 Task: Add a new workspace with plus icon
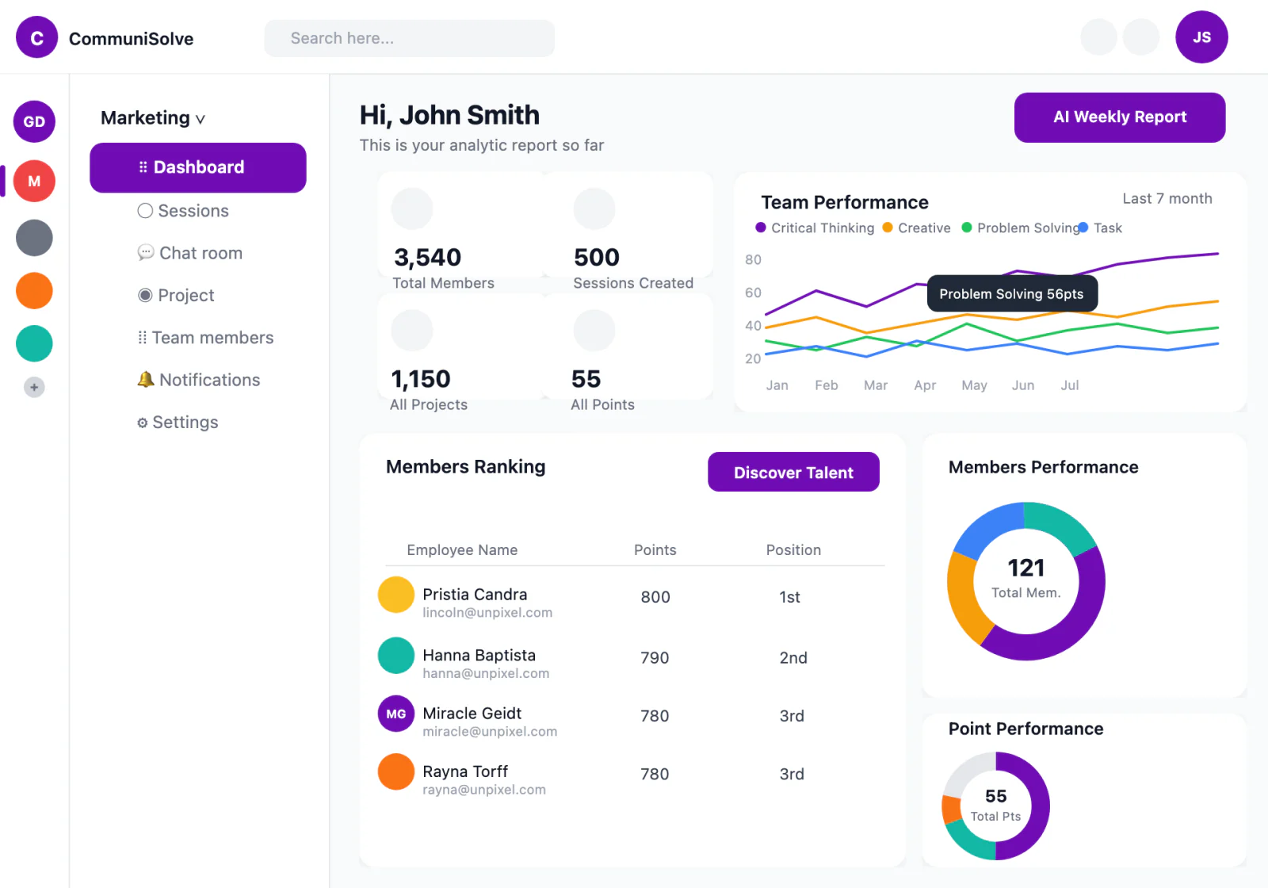pos(34,388)
